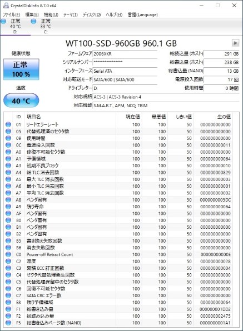243x331 pixels.
Task: Open the テーマ(T) menu
Action: point(71,14)
